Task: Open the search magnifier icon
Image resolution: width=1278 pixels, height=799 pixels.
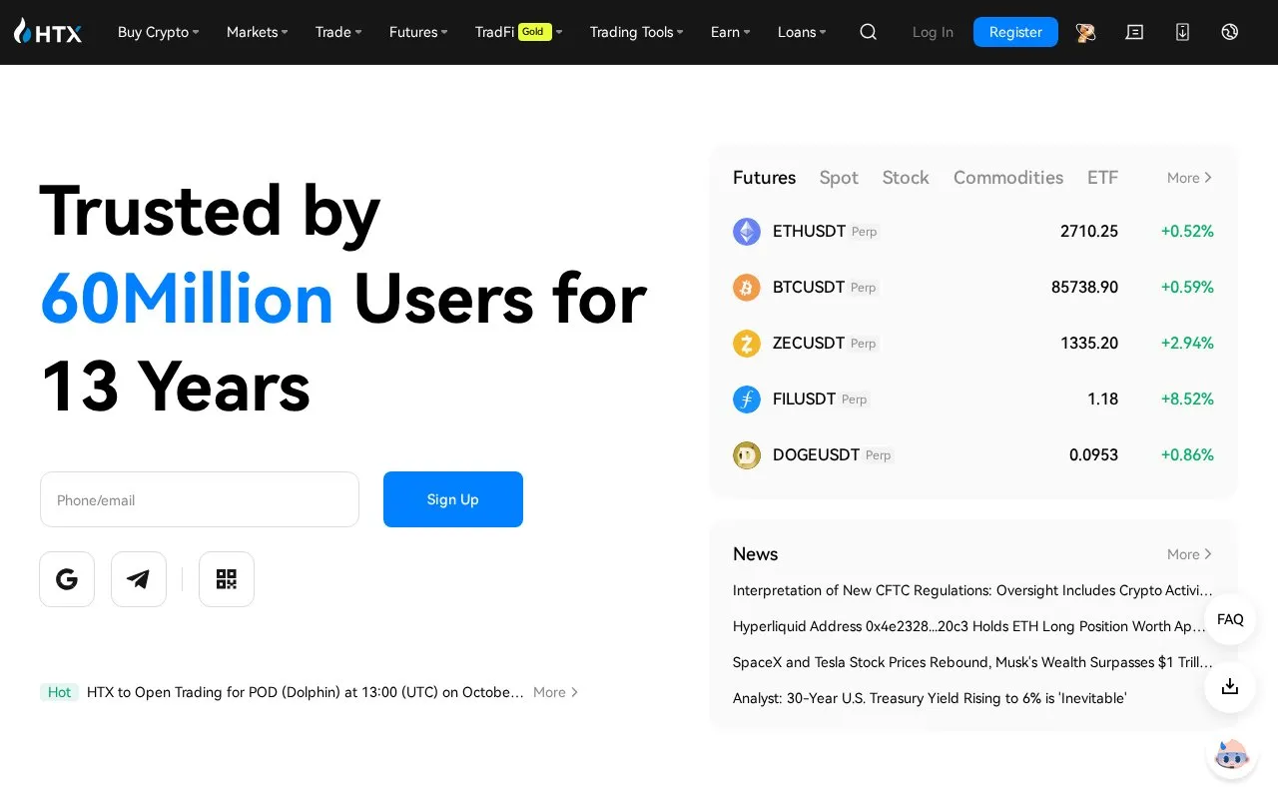Action: [x=869, y=32]
